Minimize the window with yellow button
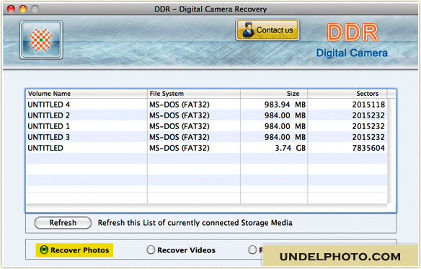Screen dimensions: 421x269 (23, 9)
